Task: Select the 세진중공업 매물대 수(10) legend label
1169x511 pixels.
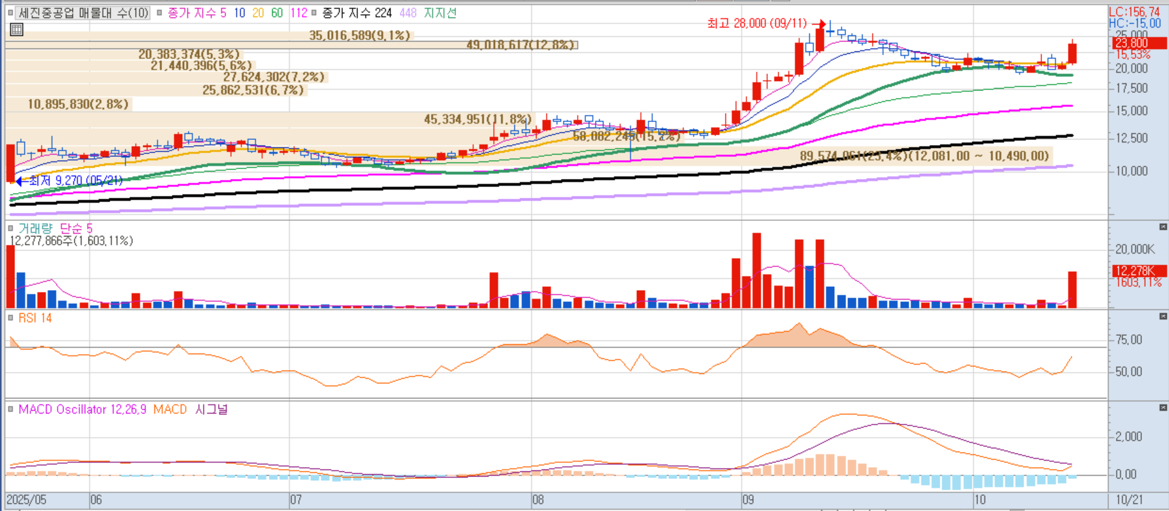Action: (x=83, y=13)
